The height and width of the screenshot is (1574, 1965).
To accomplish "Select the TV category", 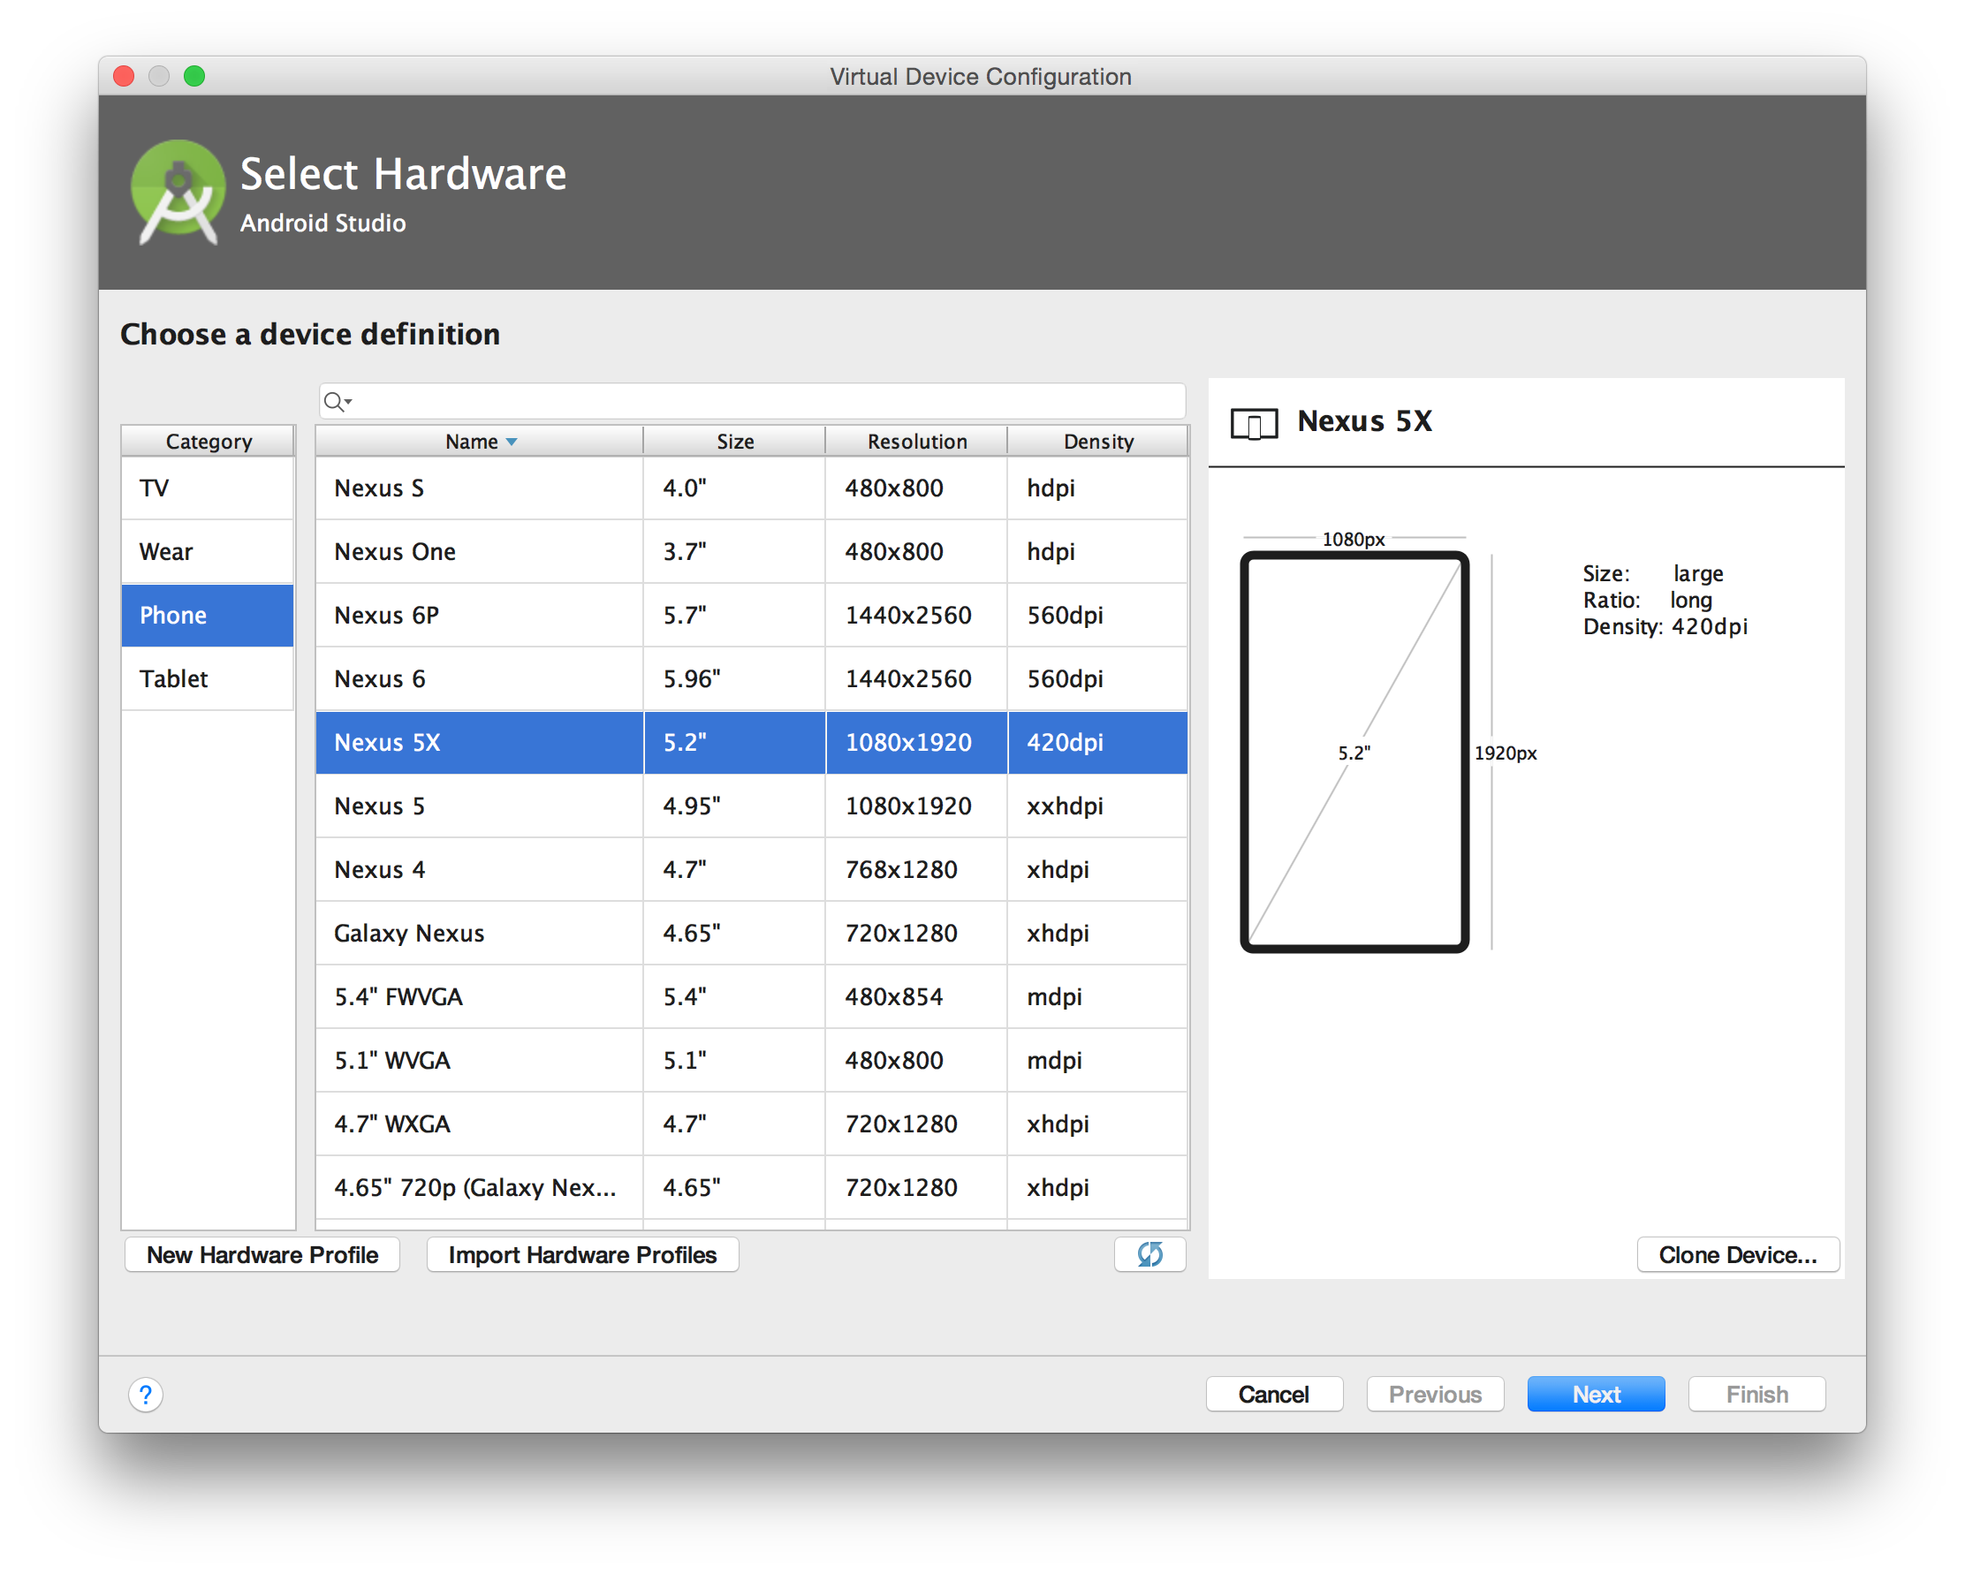I will (x=208, y=488).
